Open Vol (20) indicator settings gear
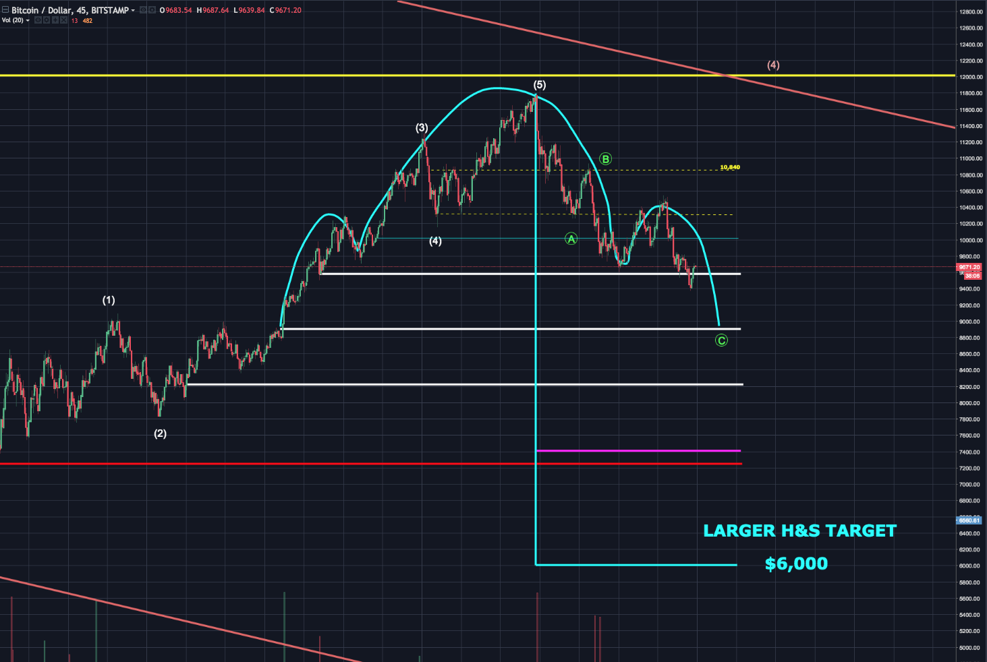This screenshot has width=987, height=662. tap(47, 20)
